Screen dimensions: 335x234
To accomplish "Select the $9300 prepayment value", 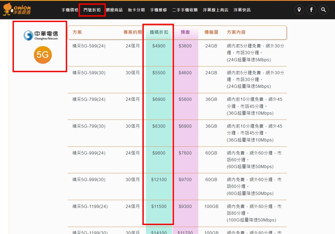I will 185,207.
